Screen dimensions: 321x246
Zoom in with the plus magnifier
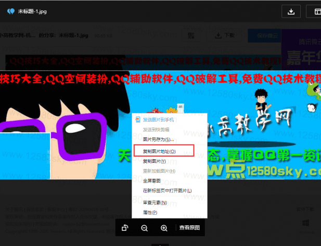click(164, 228)
